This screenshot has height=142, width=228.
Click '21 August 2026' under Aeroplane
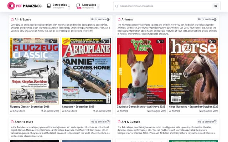[103, 111]
